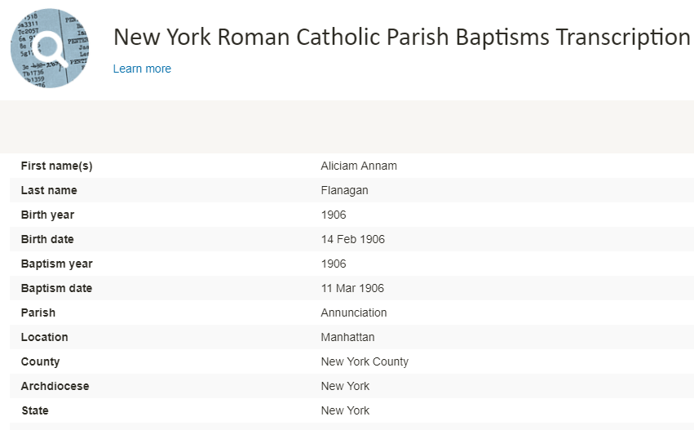Viewport: 694px width, 430px height.
Task: Click the Baptism year label
Action: pyautogui.click(x=56, y=264)
